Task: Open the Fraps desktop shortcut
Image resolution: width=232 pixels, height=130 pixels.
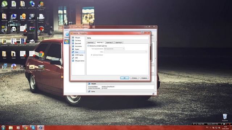Action: 4,30
